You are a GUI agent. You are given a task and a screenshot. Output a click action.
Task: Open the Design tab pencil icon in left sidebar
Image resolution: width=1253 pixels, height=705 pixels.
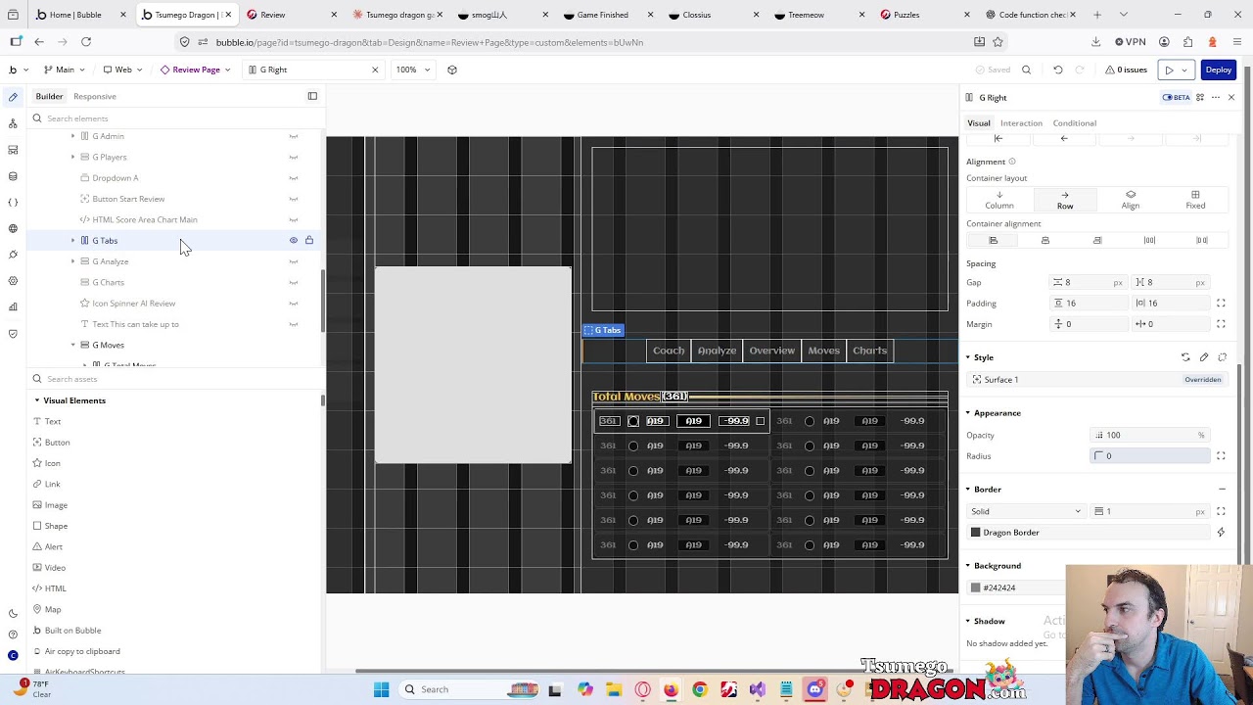pyautogui.click(x=13, y=97)
